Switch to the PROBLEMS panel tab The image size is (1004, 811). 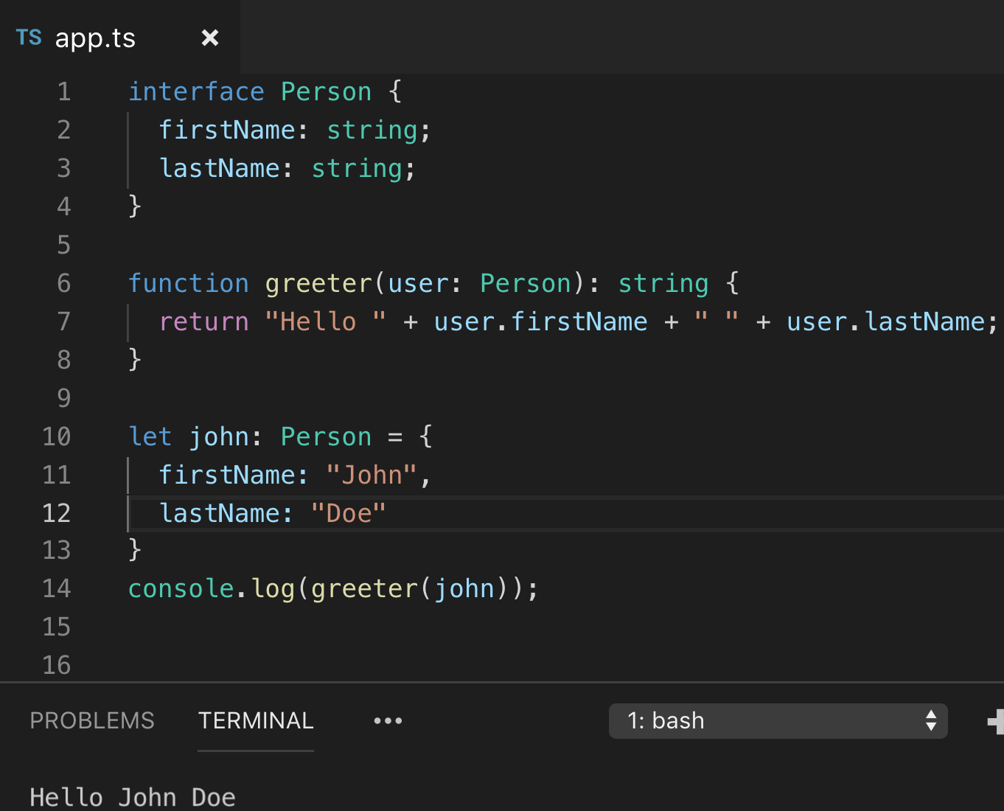[92, 720]
